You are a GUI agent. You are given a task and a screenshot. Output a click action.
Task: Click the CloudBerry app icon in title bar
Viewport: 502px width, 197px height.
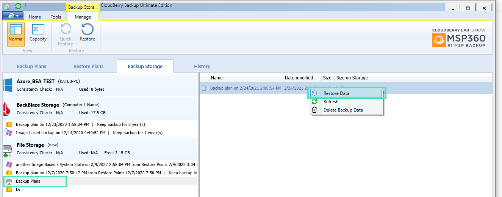tap(6, 6)
